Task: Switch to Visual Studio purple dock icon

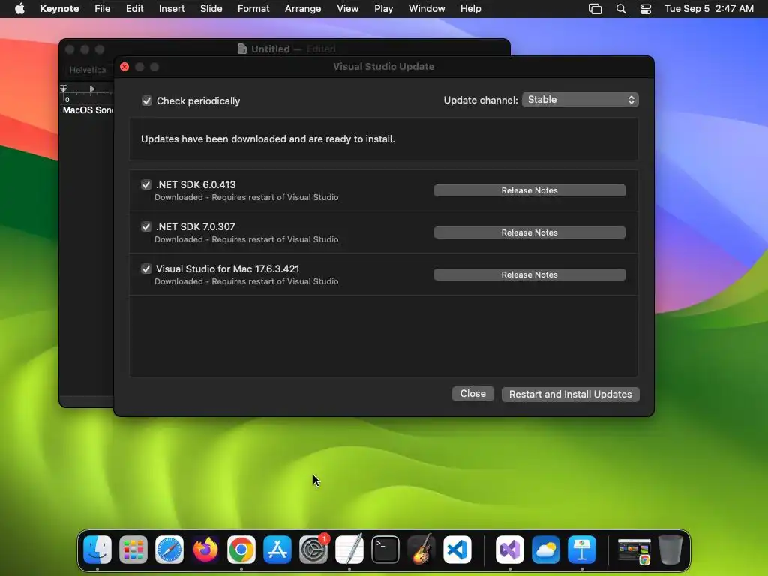Action: pos(510,550)
